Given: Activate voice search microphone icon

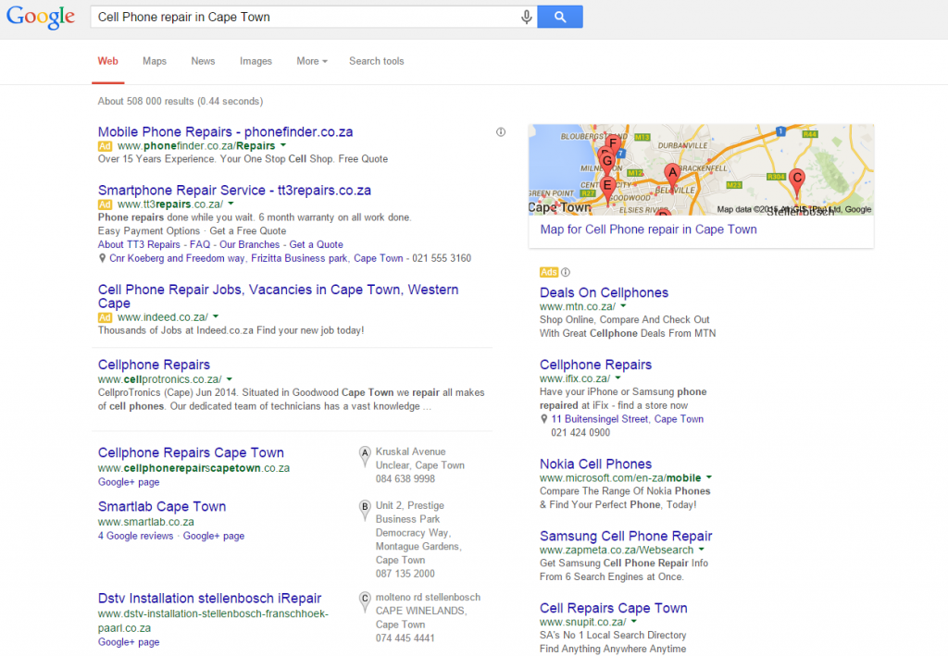Looking at the screenshot, I should point(527,17).
